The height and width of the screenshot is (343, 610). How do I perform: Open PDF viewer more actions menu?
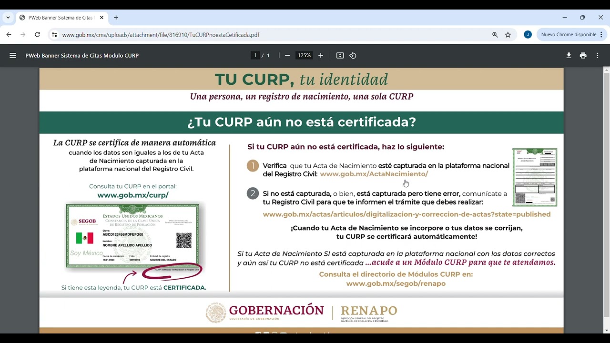[x=597, y=56]
